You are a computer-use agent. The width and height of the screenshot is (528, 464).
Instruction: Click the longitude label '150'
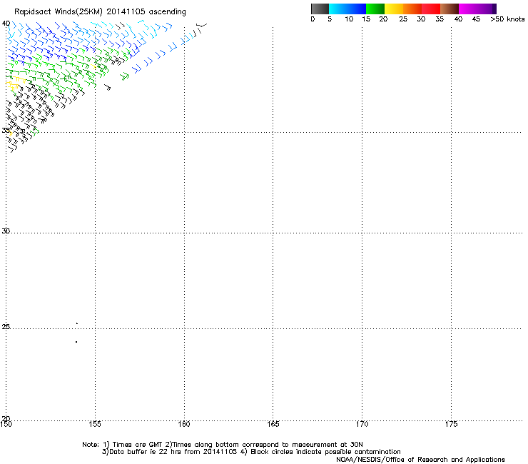click(6, 424)
